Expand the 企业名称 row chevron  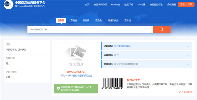pos(188,46)
